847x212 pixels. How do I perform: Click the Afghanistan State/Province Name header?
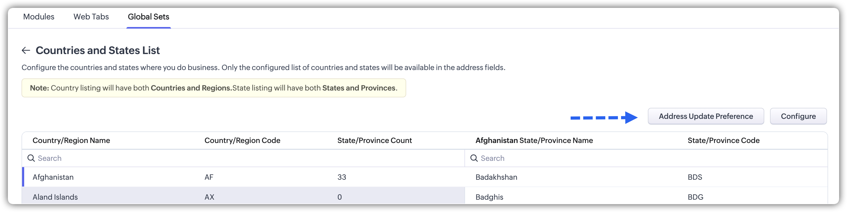click(x=534, y=140)
